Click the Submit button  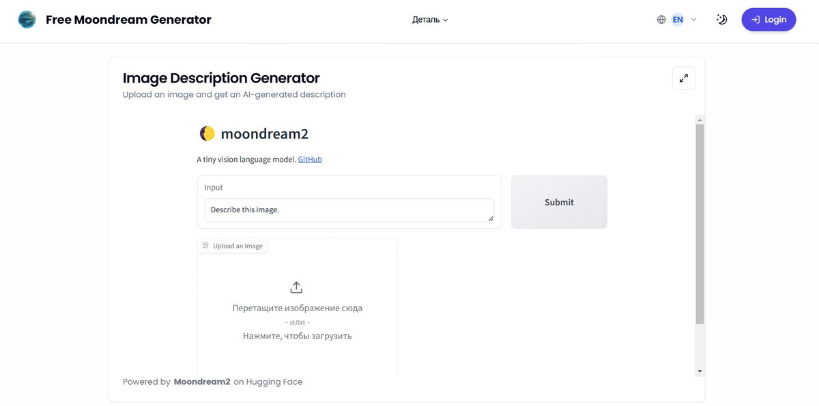pos(559,202)
